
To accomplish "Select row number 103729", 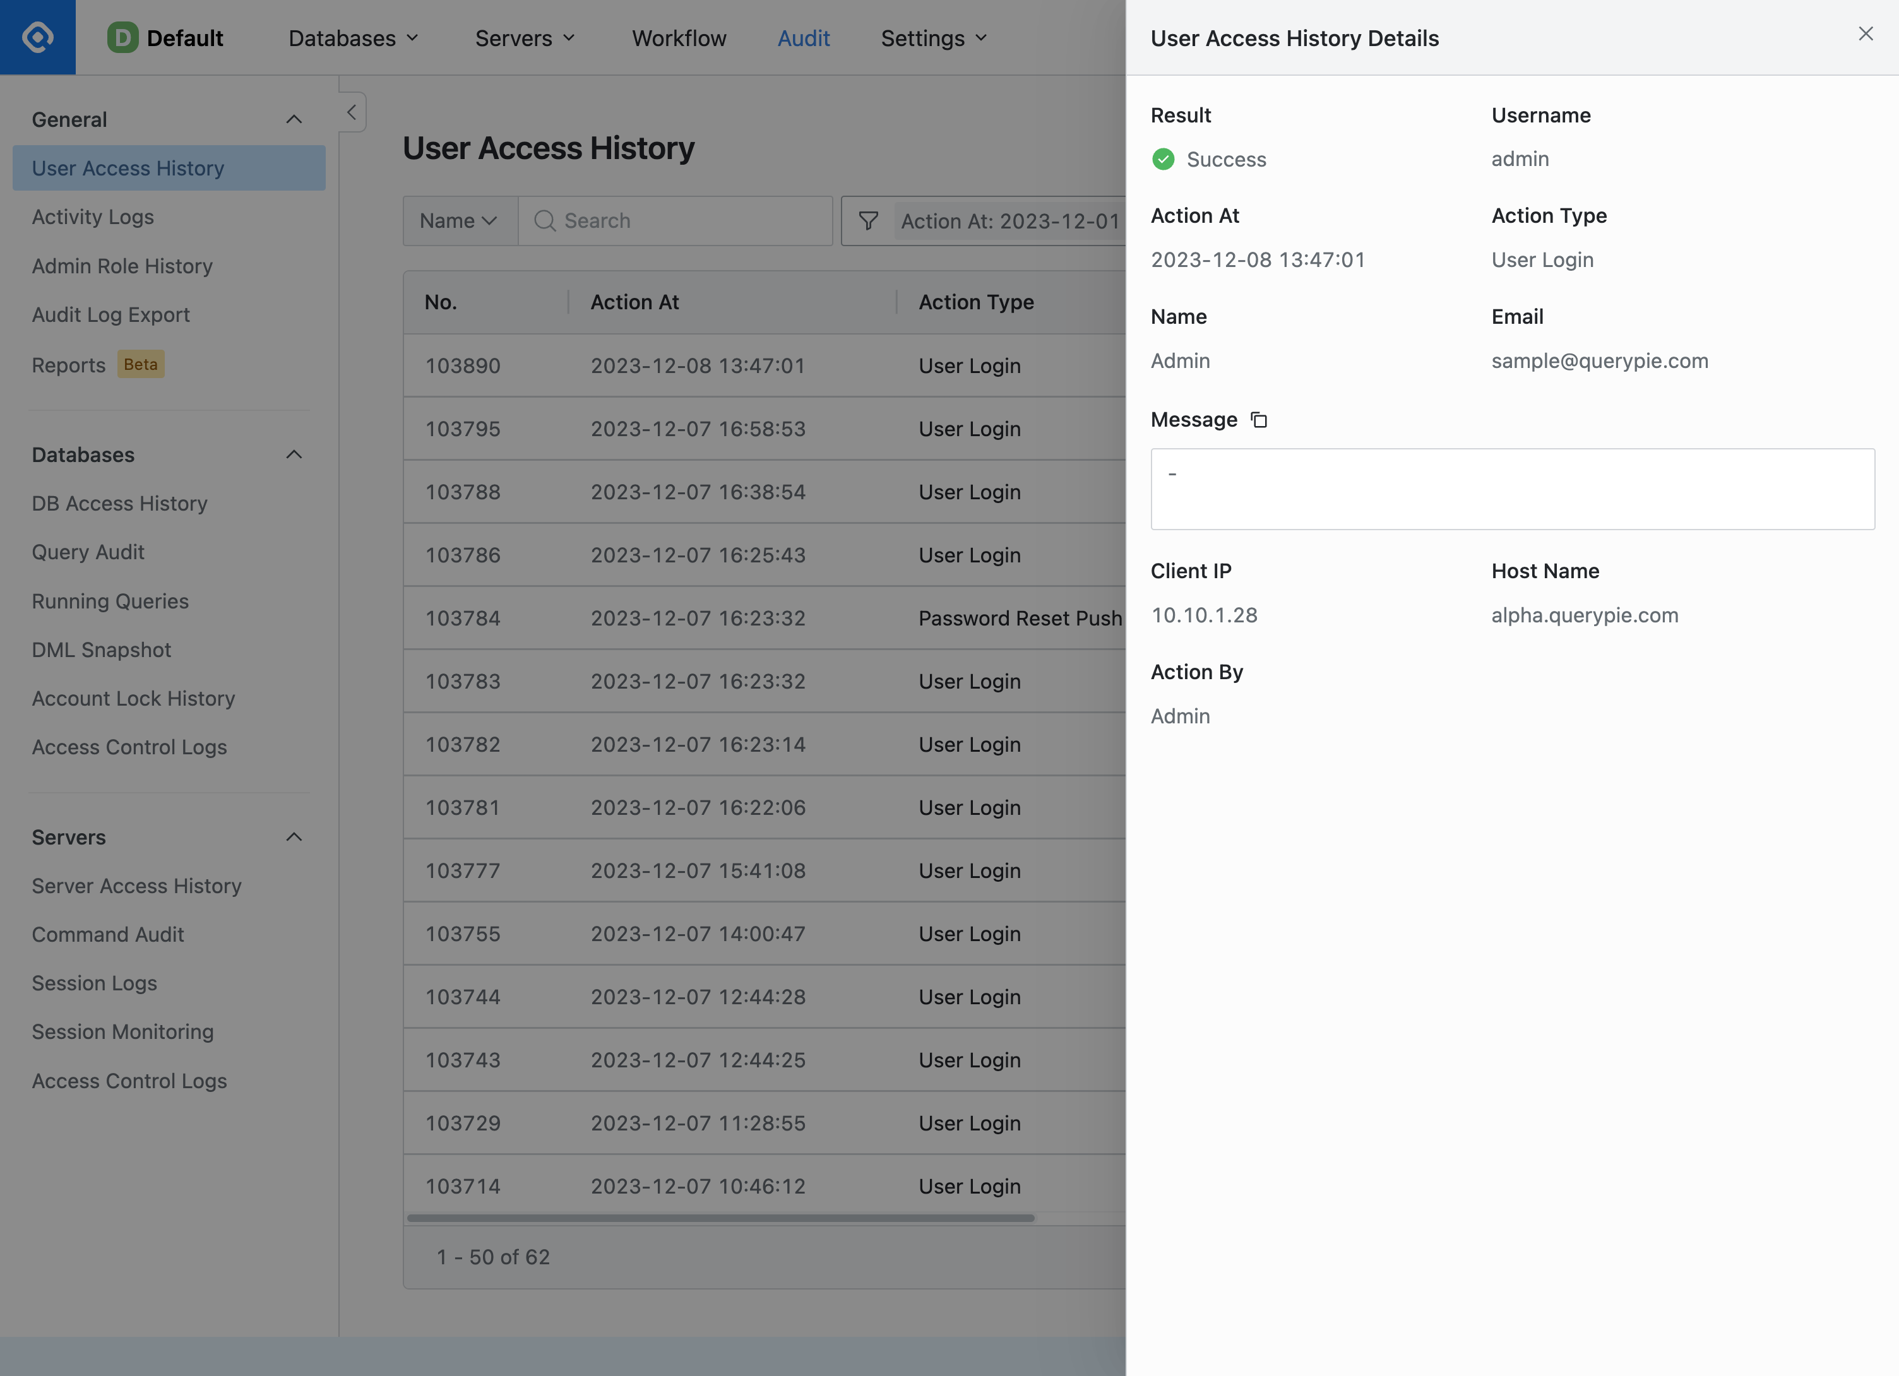I will click(x=765, y=1124).
